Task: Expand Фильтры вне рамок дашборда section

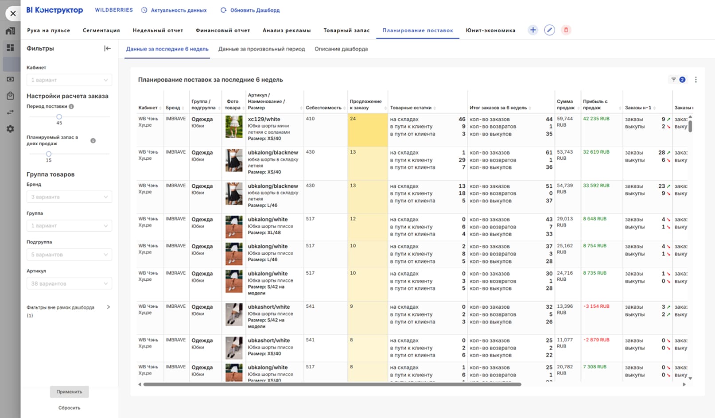Action: click(x=108, y=307)
